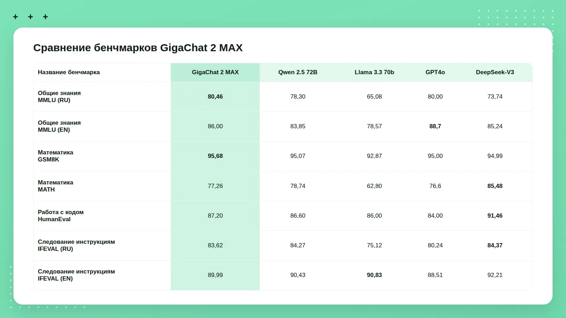Click Llama's MATH value "62,80"
Screen dimensions: 566x318
pyautogui.click(x=374, y=186)
